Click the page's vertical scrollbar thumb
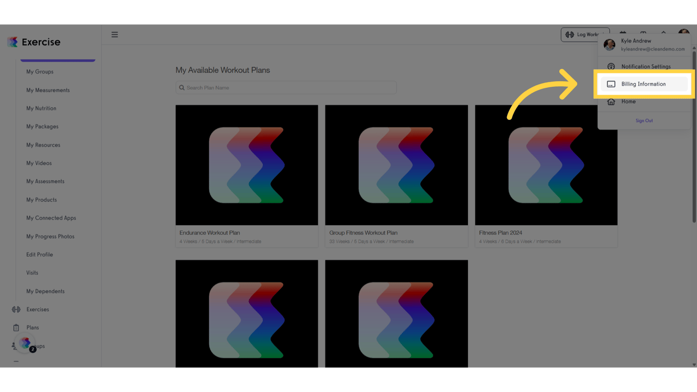 [694, 137]
